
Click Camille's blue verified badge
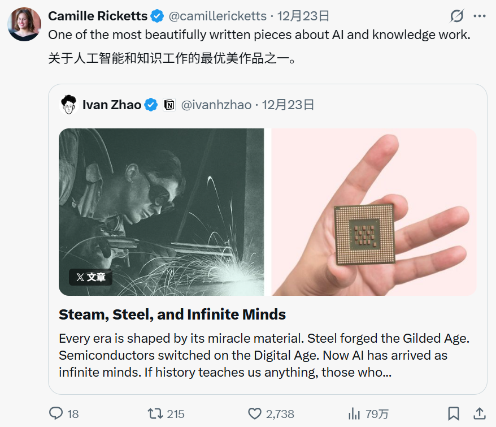[x=159, y=16]
